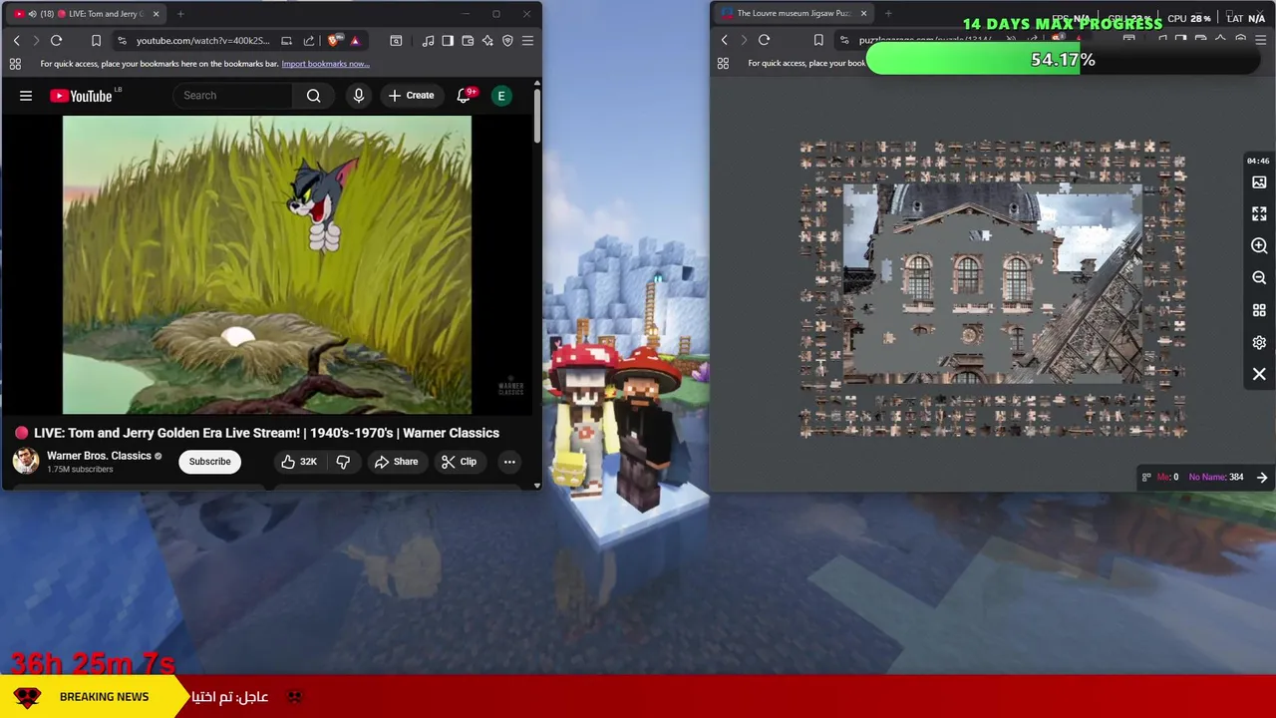
Task: Open the playlist music note icon
Action: 428,41
